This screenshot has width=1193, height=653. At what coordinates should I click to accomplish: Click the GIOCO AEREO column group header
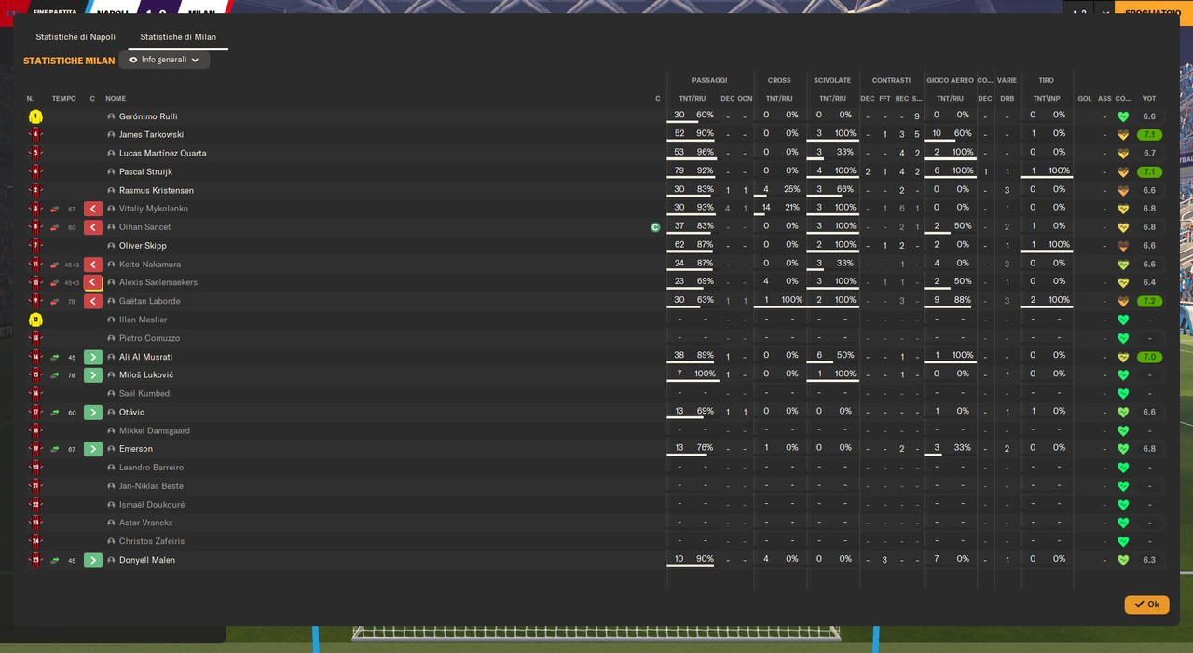pos(950,80)
